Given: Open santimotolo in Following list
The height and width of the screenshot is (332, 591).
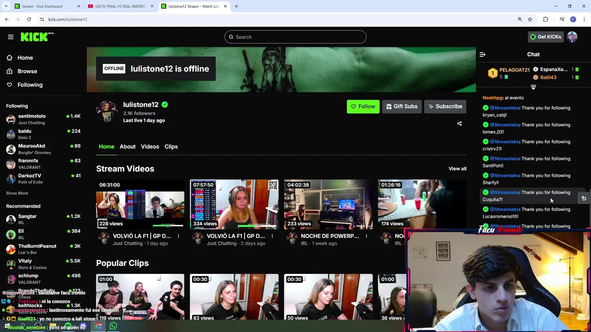Looking at the screenshot, I should [43, 119].
